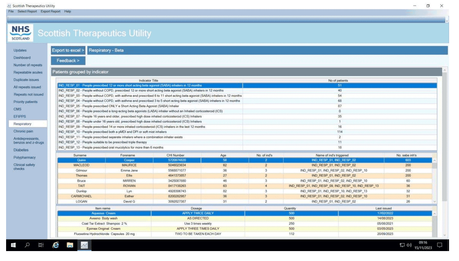Open taskbar search magnifier
The width and height of the screenshot is (459, 261).
tap(27, 245)
